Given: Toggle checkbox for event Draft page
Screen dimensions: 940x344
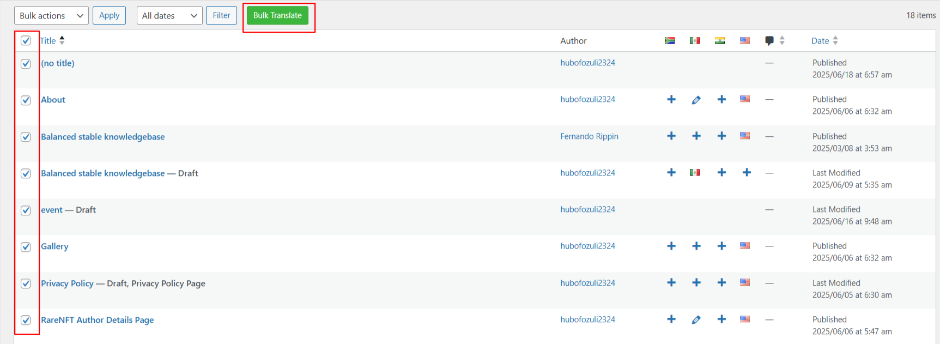Looking at the screenshot, I should click(x=26, y=210).
